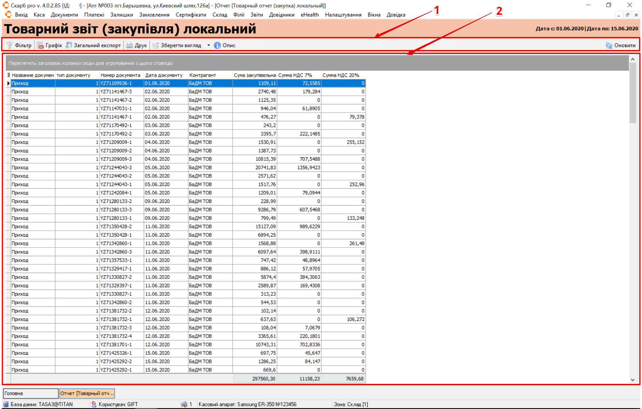
Task: Click the Оновити refresh icon
Action: pos(609,45)
